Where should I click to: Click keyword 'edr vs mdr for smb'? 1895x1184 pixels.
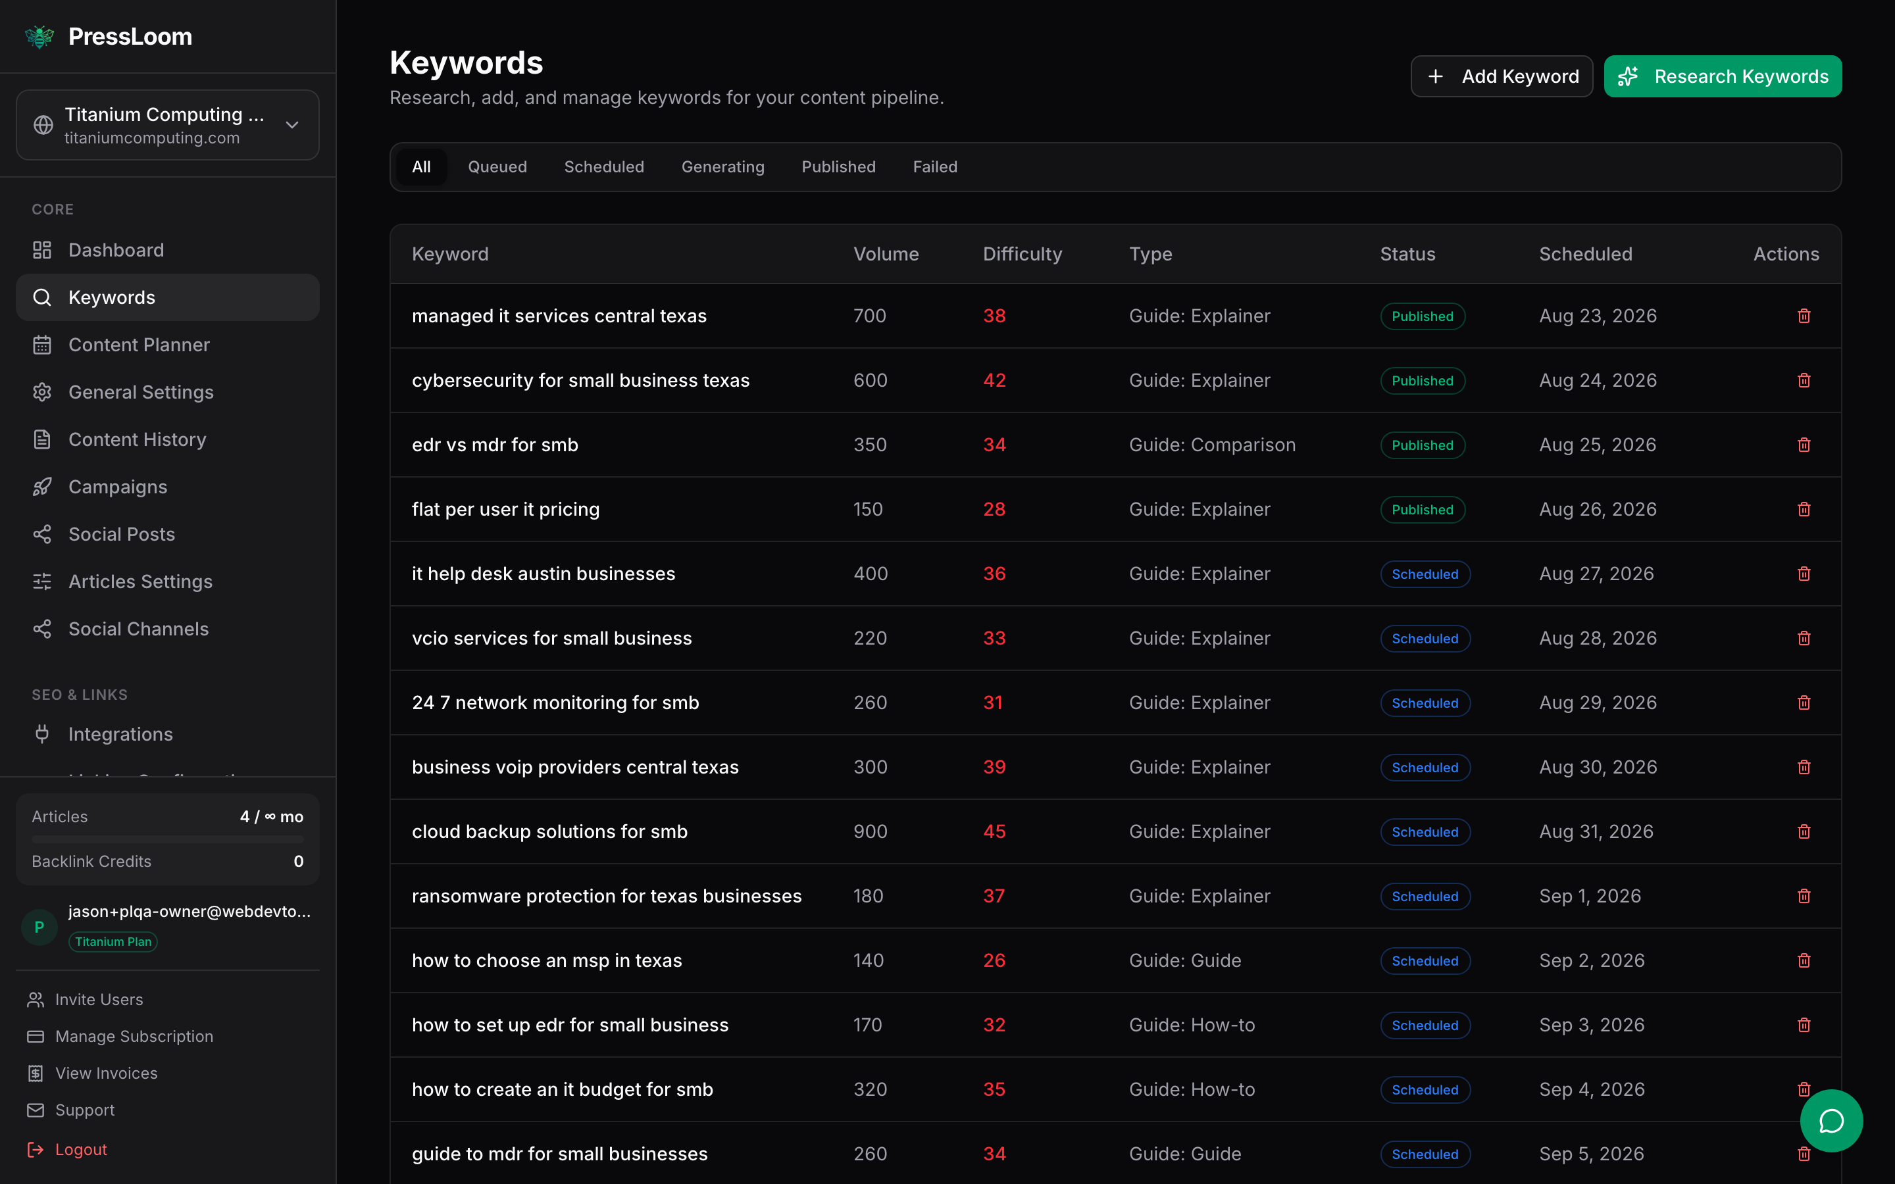coord(495,445)
